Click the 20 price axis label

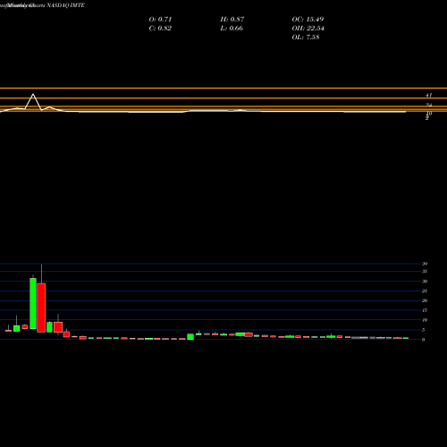425,300
